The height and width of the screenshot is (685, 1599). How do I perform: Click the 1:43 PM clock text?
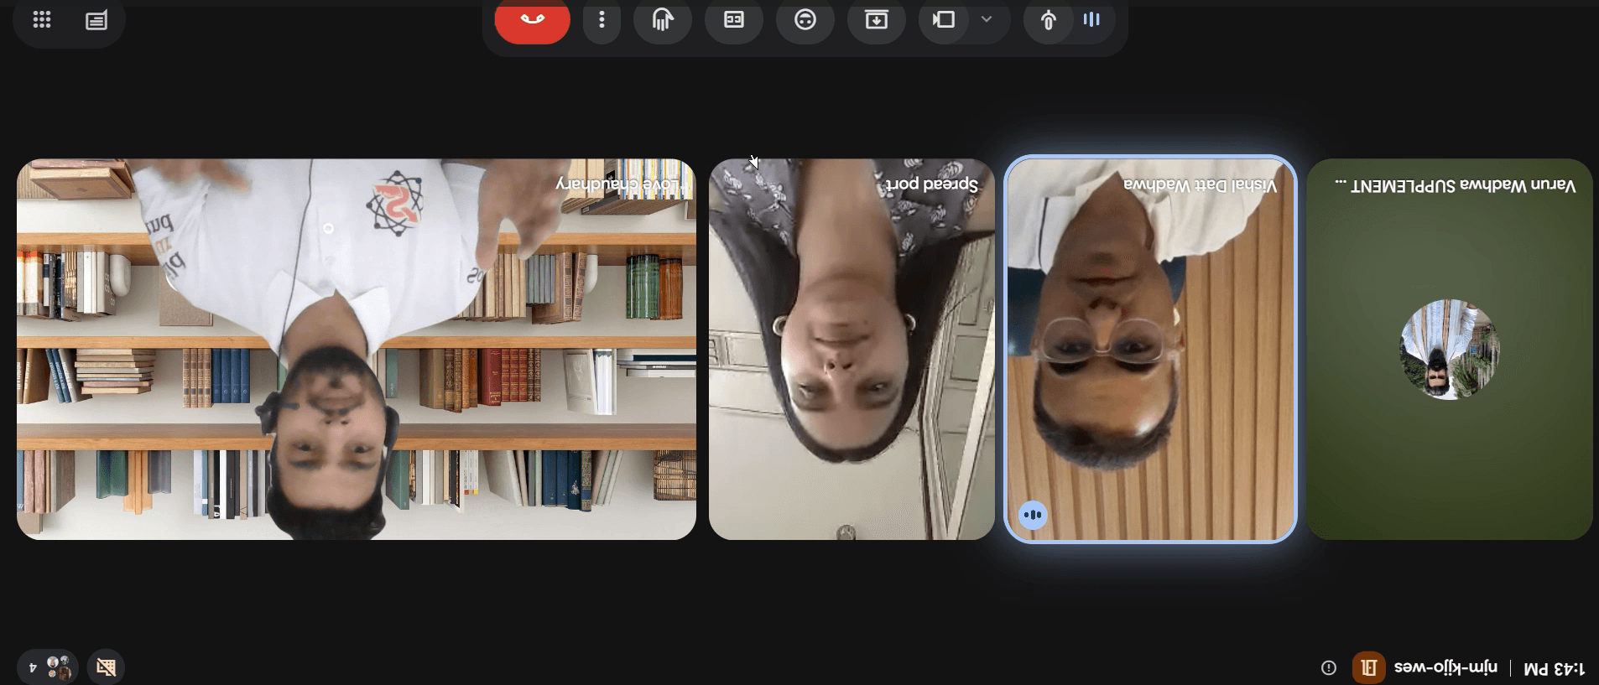point(1555,668)
